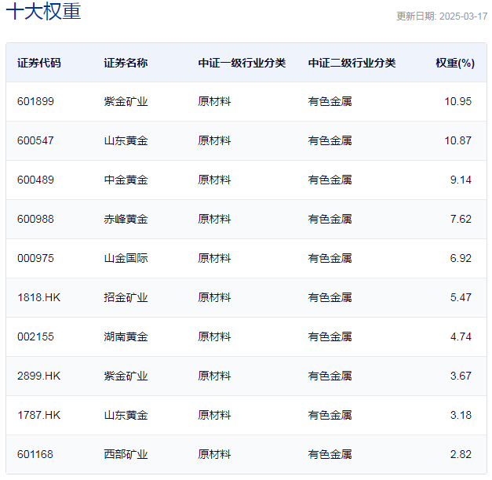
Task: Click the 中金黄金 security name
Action: (x=126, y=180)
